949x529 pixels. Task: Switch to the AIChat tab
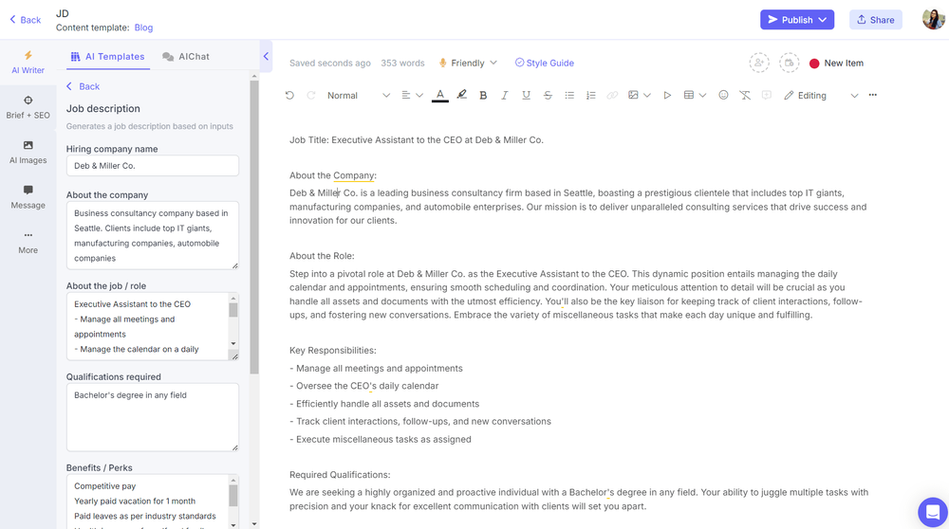[186, 56]
